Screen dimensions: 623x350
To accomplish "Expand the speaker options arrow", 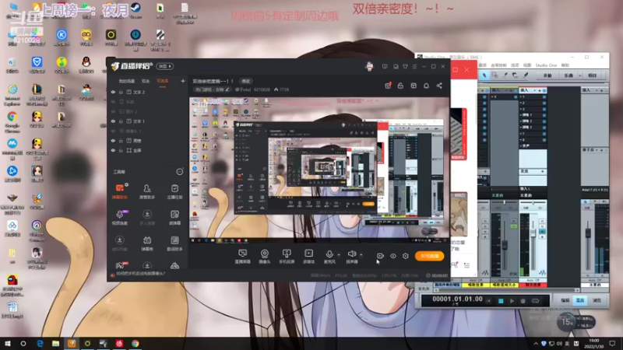I will 361,254.
